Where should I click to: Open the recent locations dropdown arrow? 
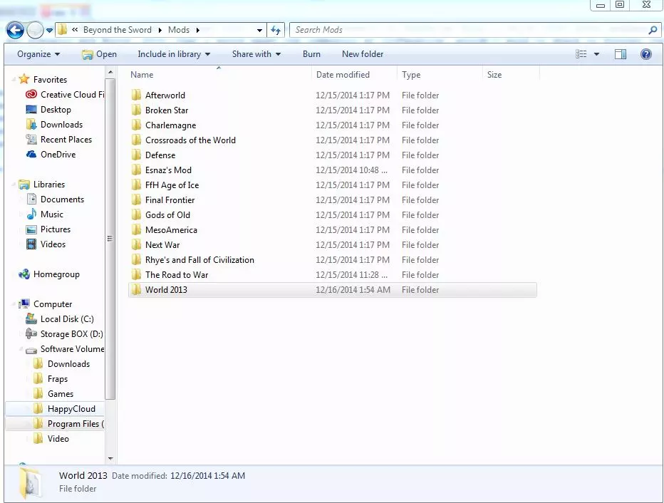pos(50,31)
